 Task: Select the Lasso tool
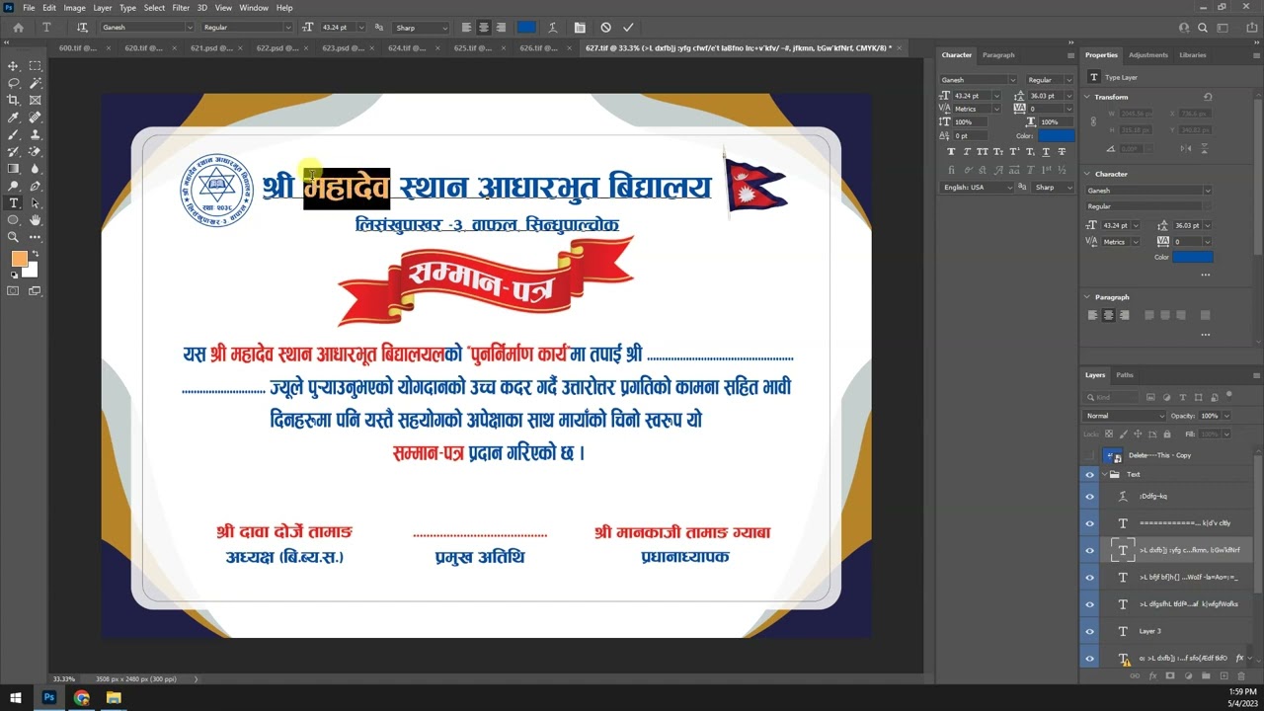pyautogui.click(x=14, y=83)
